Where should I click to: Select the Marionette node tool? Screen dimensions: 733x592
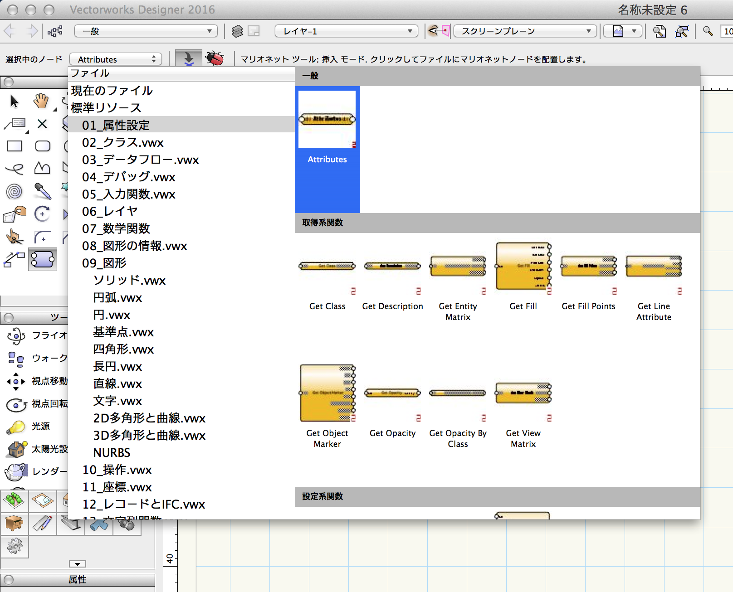tap(43, 259)
